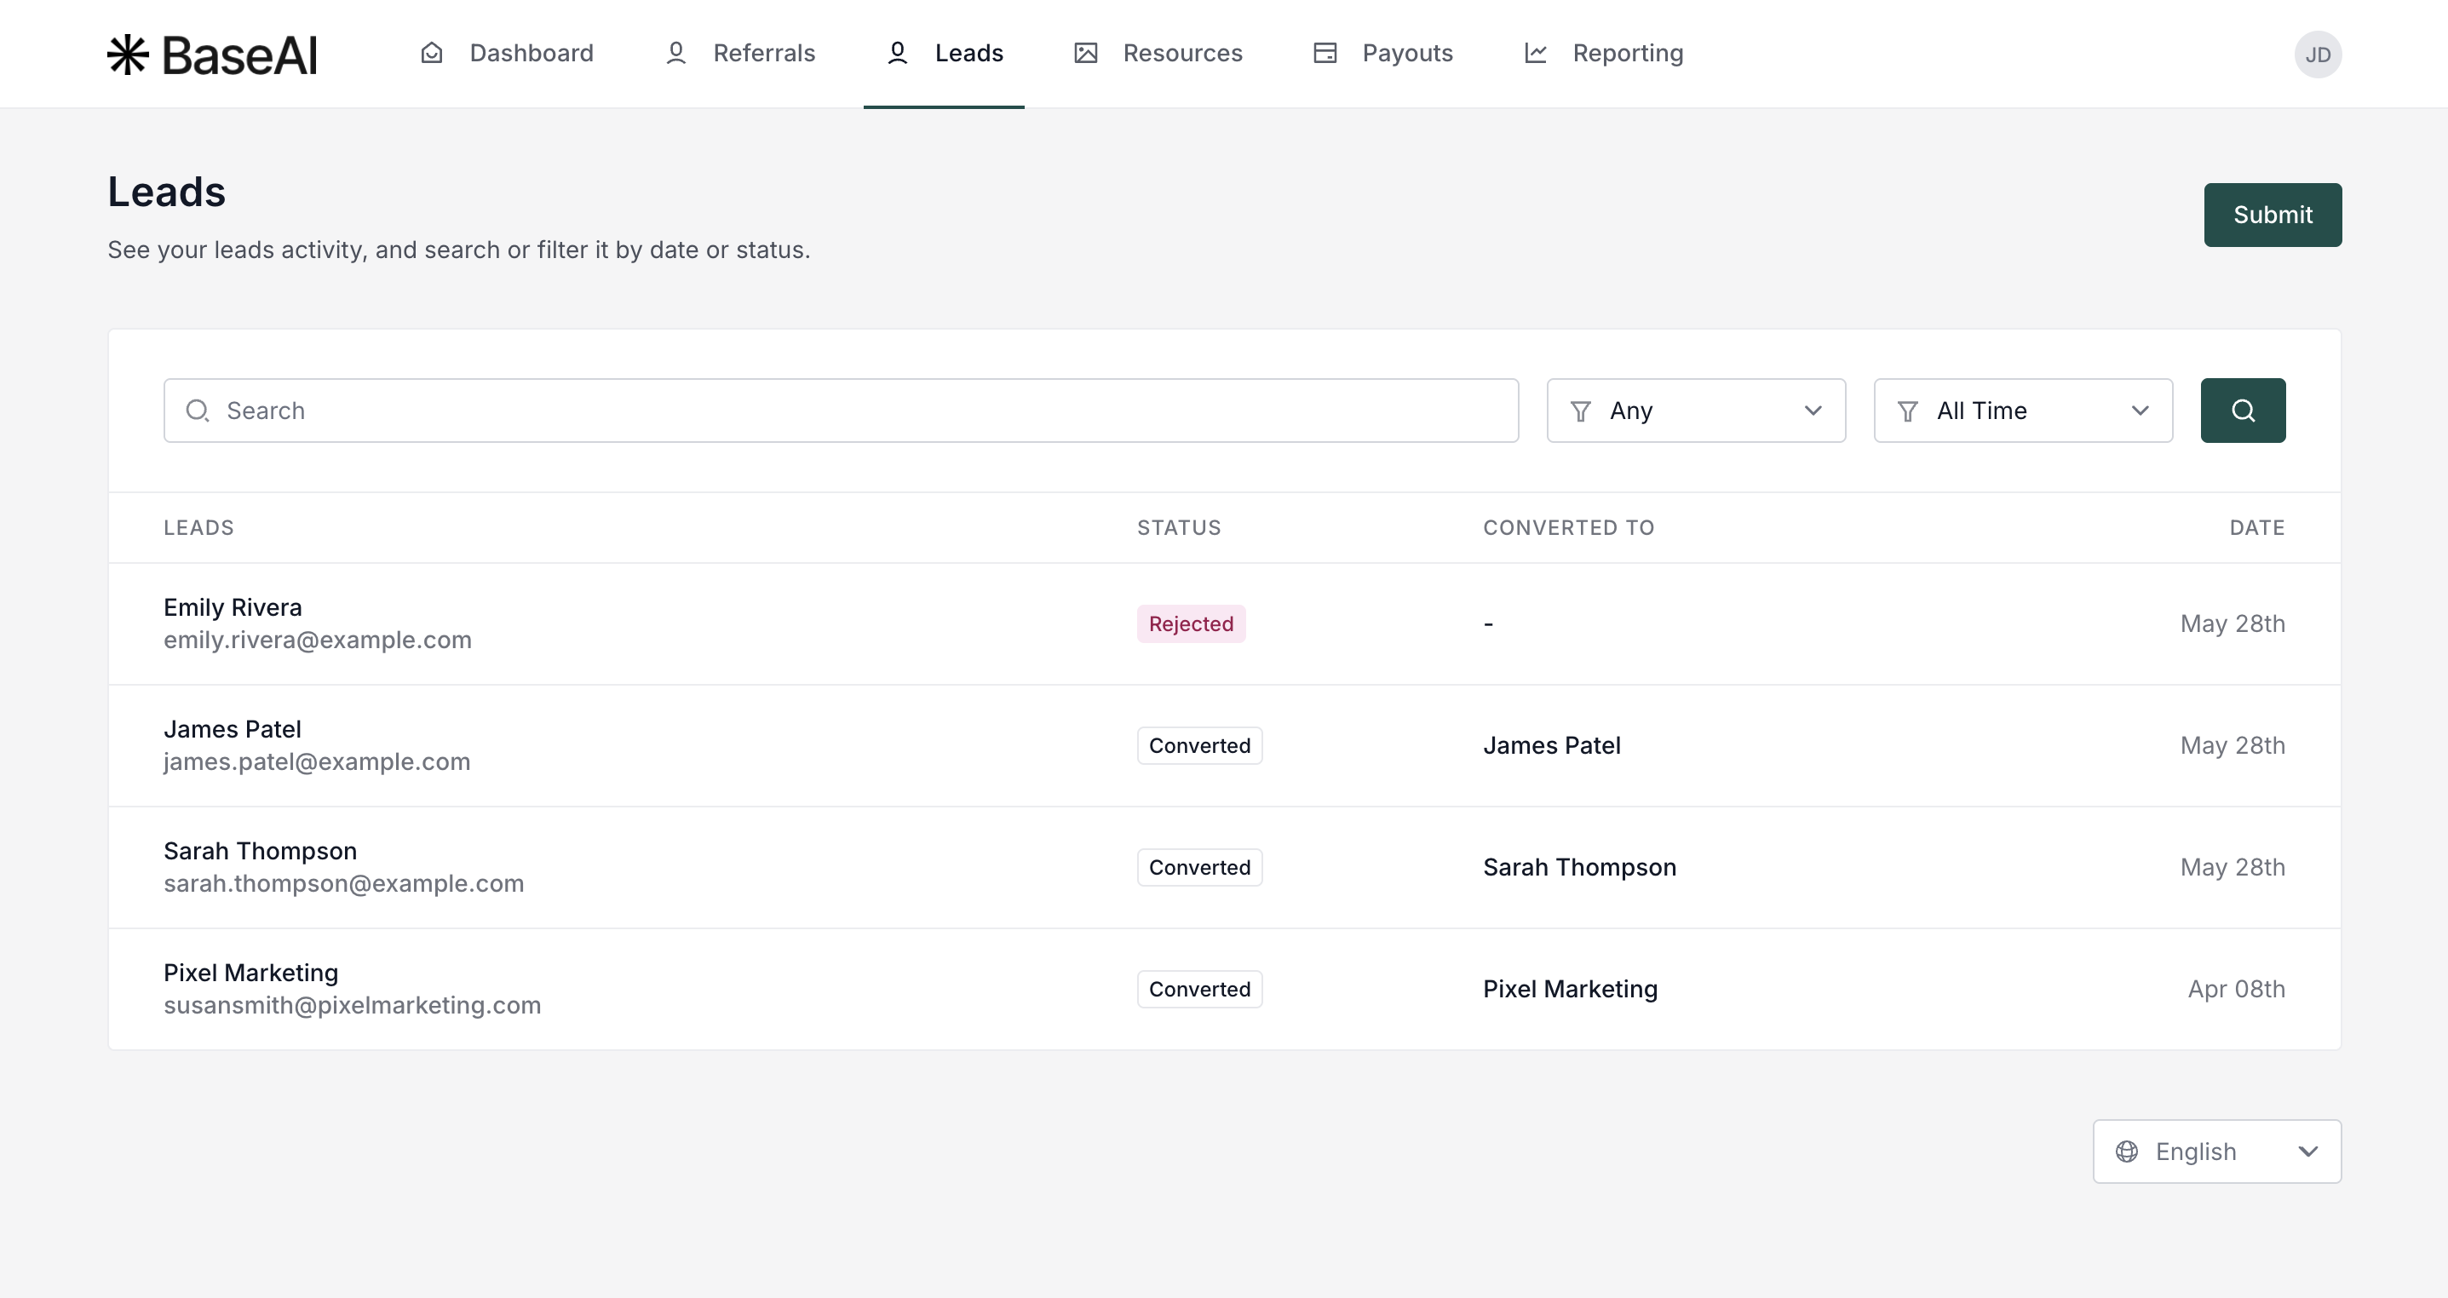
Task: Click the Submit button
Action: (2273, 215)
